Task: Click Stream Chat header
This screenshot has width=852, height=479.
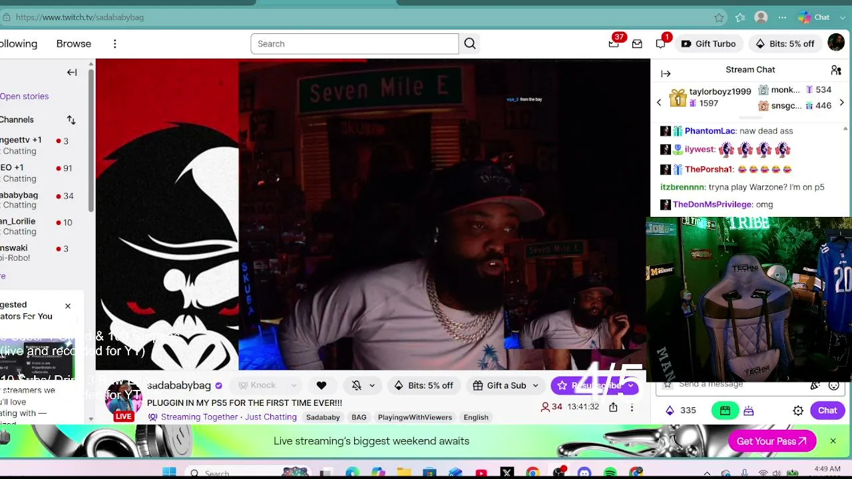Action: click(x=750, y=70)
